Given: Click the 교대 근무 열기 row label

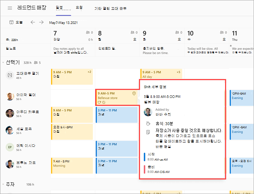Looking at the screenshot, I should tap(27, 73).
